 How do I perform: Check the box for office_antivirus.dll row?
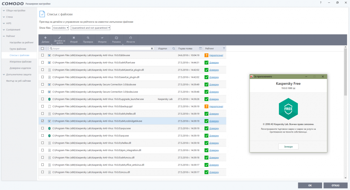point(42,165)
